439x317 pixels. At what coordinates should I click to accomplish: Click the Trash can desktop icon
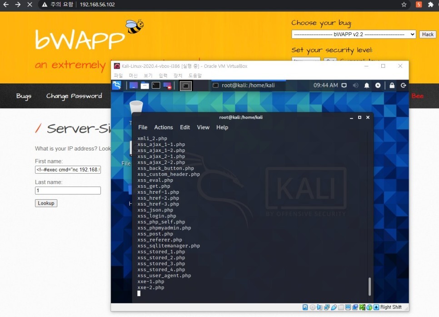click(136, 107)
